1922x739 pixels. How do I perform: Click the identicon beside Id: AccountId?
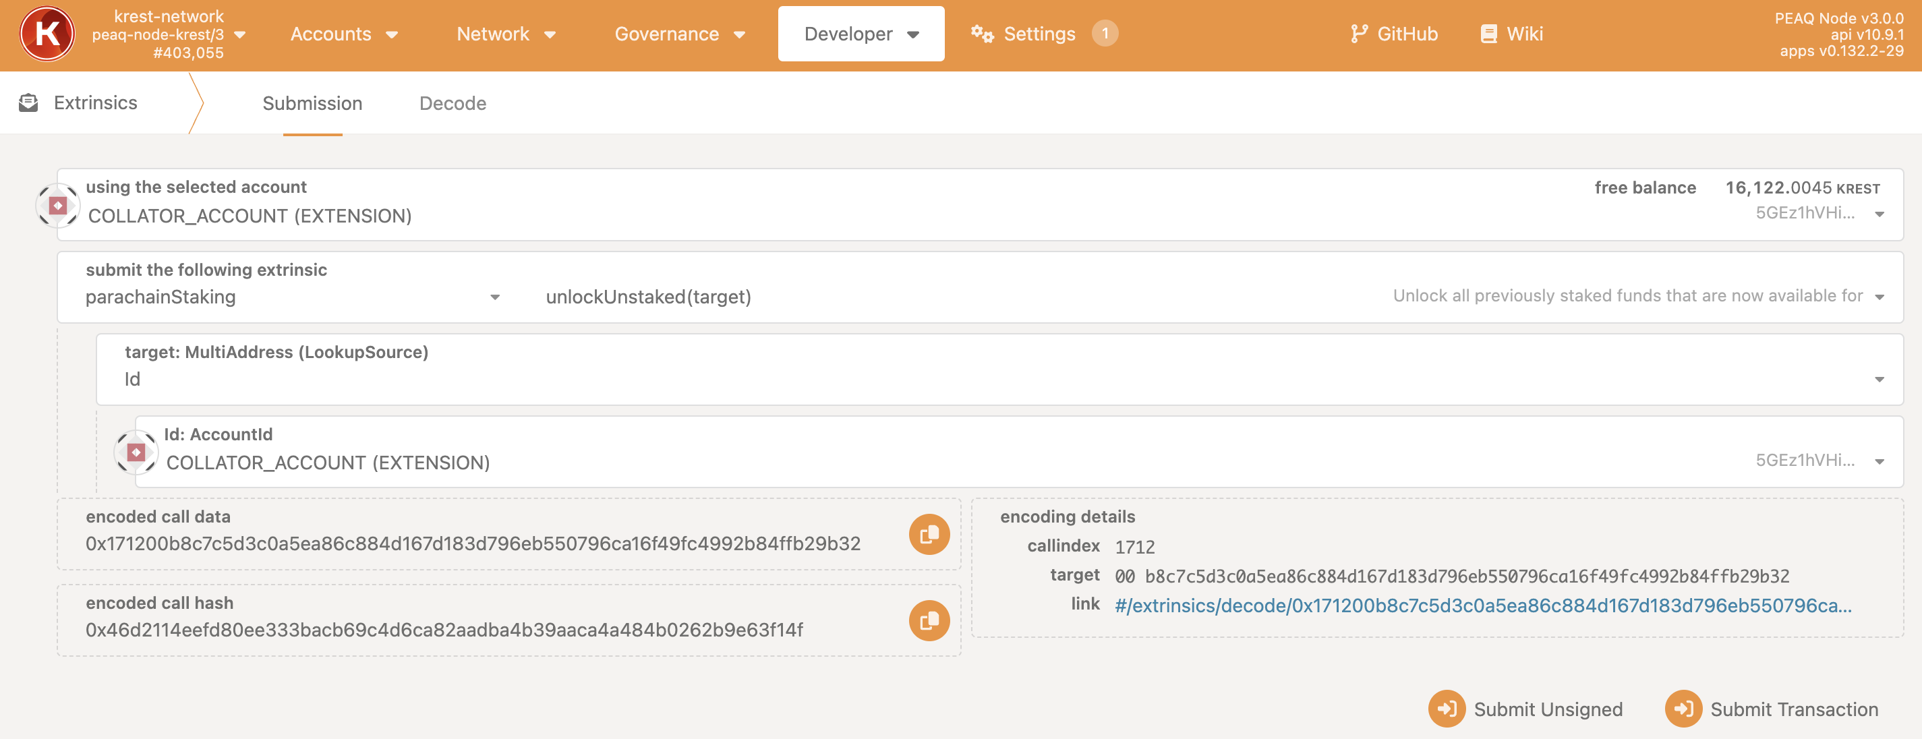pyautogui.click(x=136, y=451)
